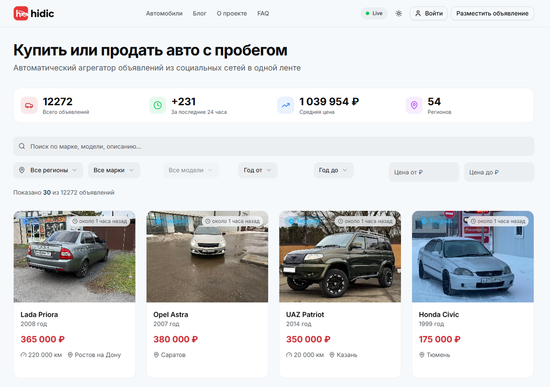550x387 pixels.
Task: Click the blue trend icon beside average price
Action: 286,105
